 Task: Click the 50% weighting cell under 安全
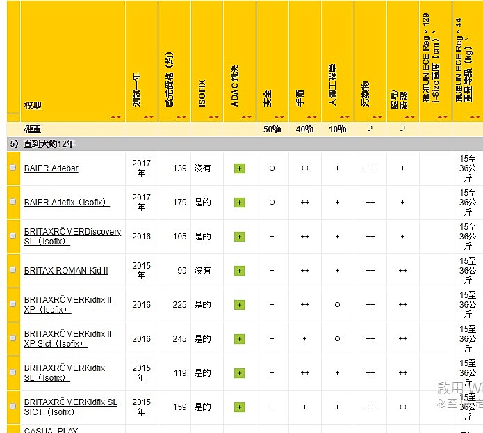(272, 129)
